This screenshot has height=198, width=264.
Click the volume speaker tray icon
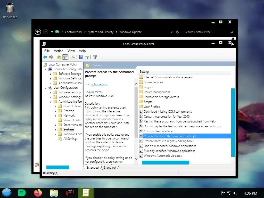click(x=235, y=193)
